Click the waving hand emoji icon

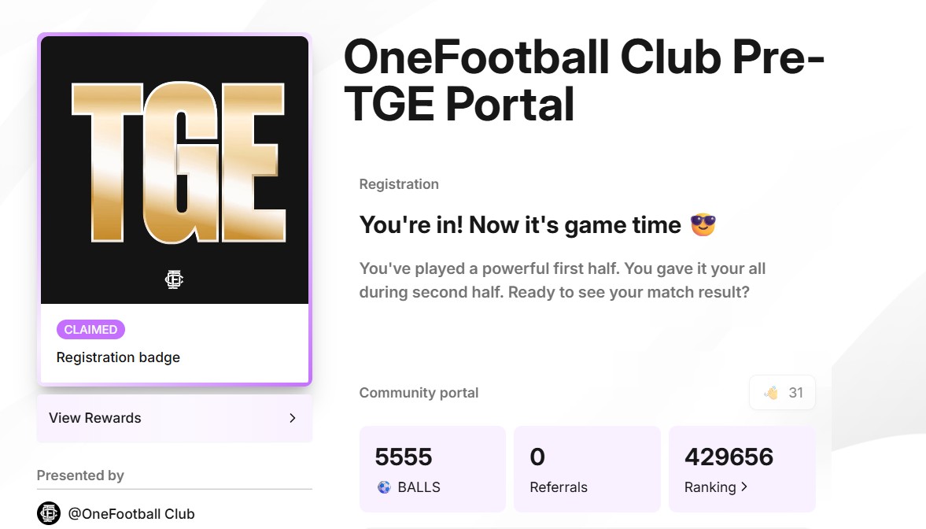(x=771, y=392)
